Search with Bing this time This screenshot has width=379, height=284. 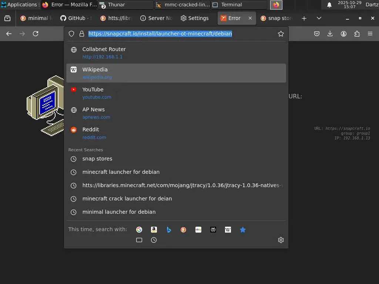[x=169, y=230]
